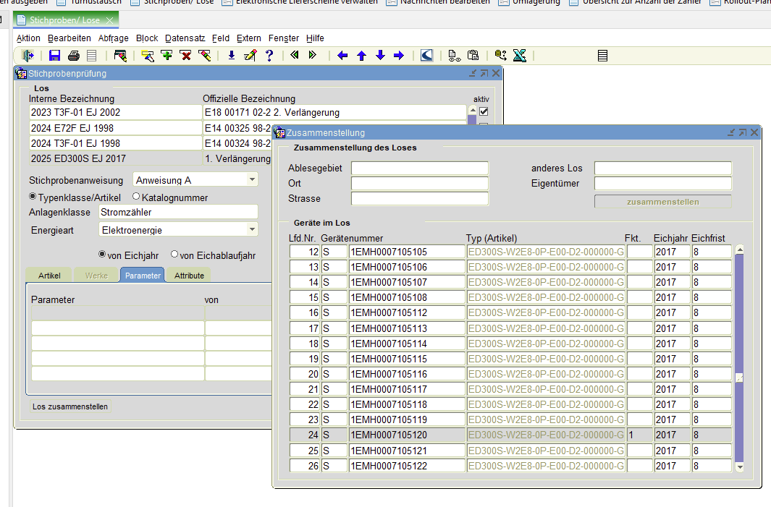Toggle the aktiv checkbox for first Los
Viewport: 771px width, 507px height.
[484, 111]
